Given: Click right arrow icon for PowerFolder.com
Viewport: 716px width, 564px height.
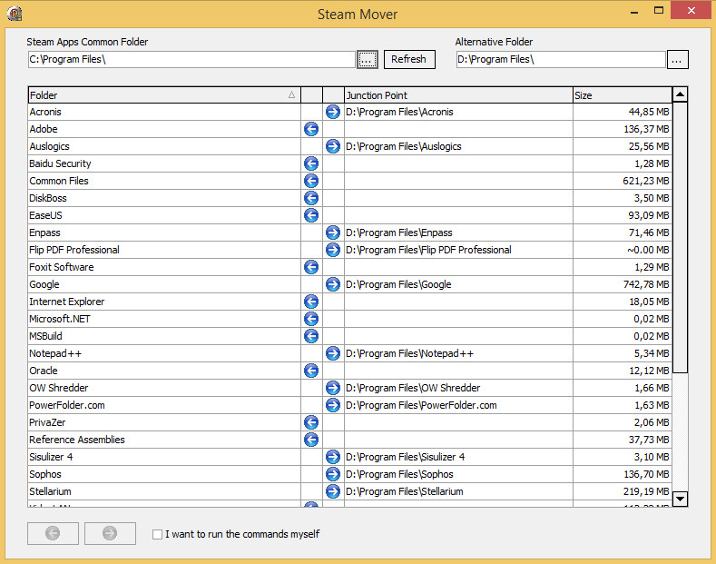Looking at the screenshot, I should pyautogui.click(x=333, y=405).
